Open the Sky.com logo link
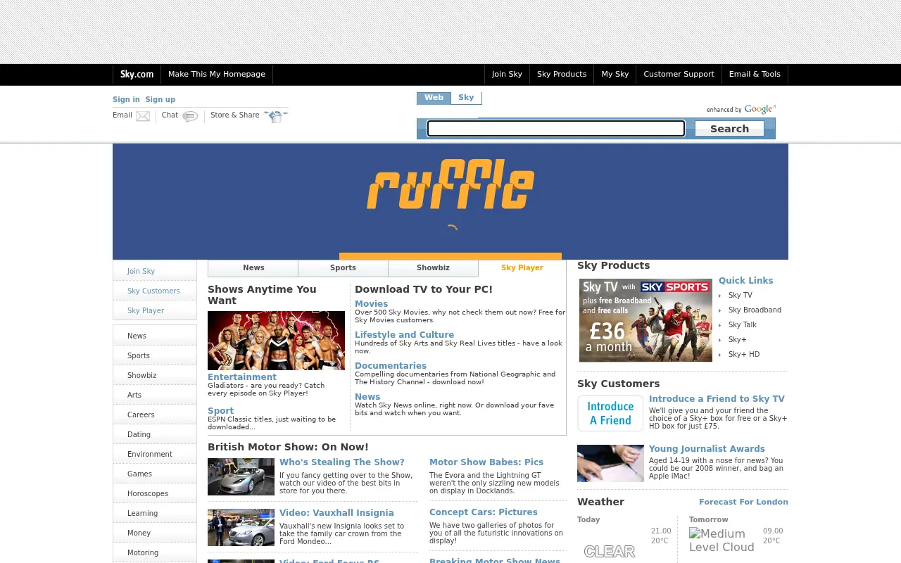This screenshot has height=563, width=901. (x=137, y=74)
